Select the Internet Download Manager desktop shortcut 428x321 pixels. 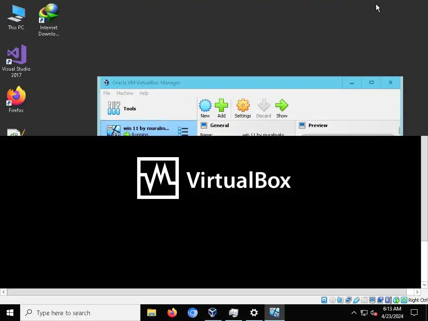click(48, 20)
